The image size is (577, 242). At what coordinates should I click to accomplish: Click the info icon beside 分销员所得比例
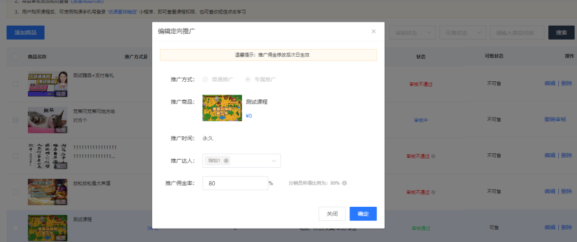(x=345, y=183)
